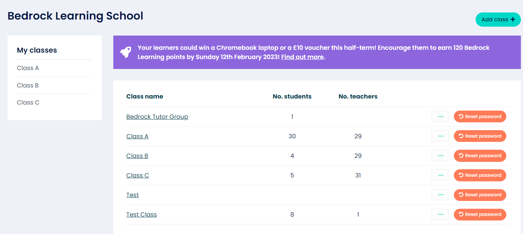The height and width of the screenshot is (234, 523).
Task: Click the Add class button
Action: click(x=498, y=20)
